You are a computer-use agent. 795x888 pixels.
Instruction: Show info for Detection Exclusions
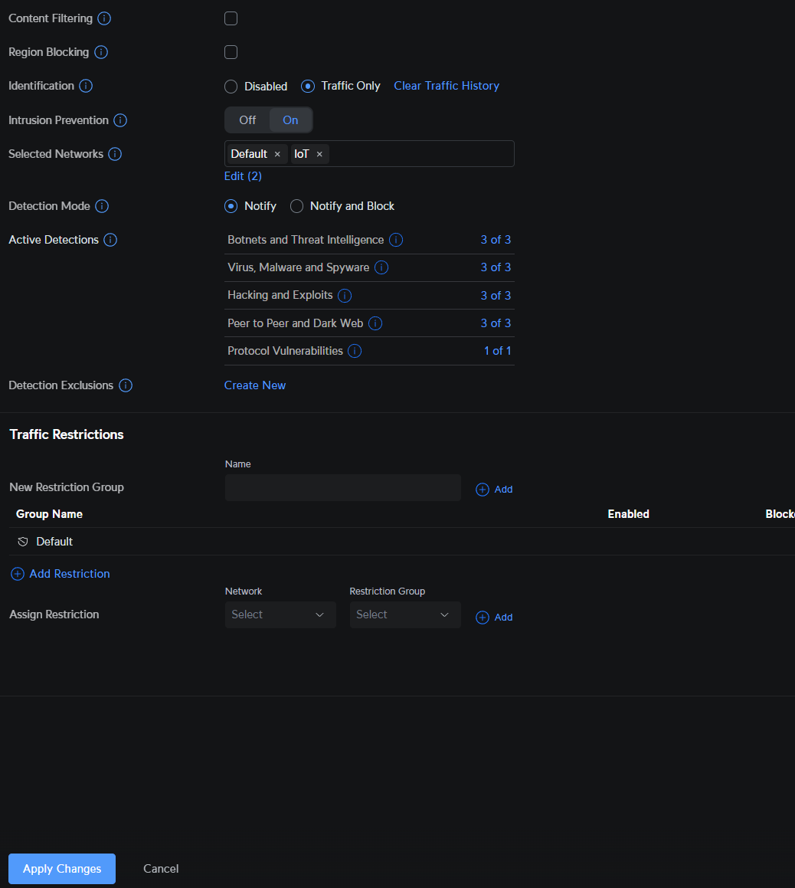point(126,385)
